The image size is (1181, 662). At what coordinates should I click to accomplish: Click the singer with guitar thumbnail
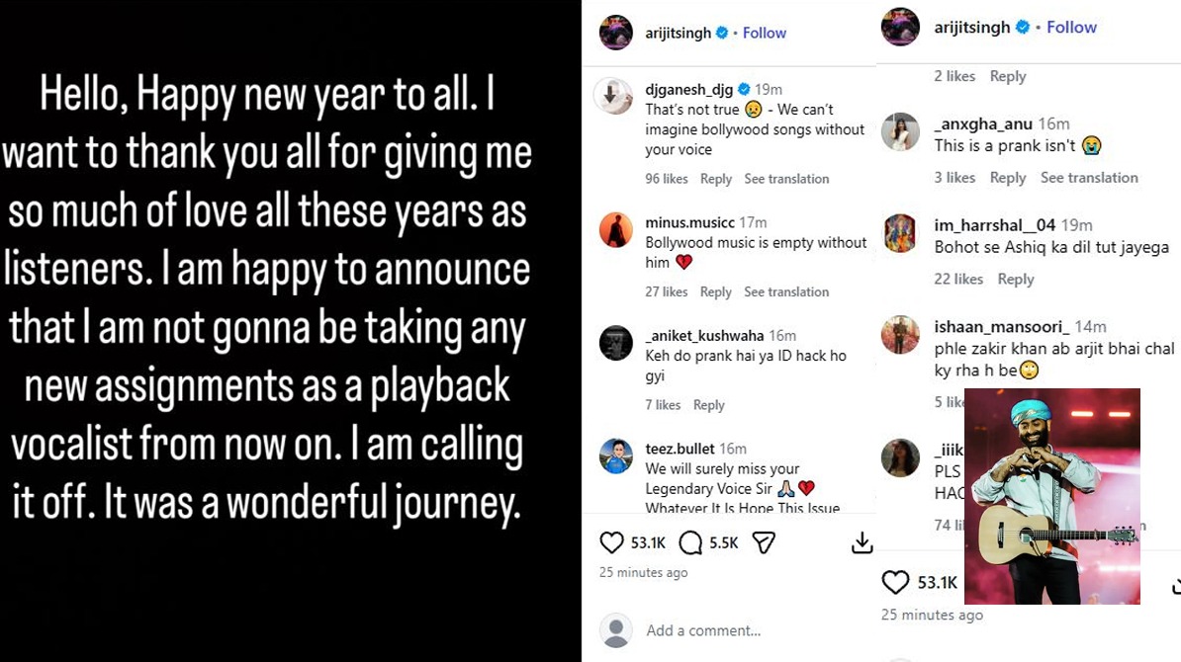(1051, 496)
